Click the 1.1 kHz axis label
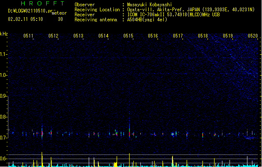The image size is (262, 167). click(x=3, y=54)
